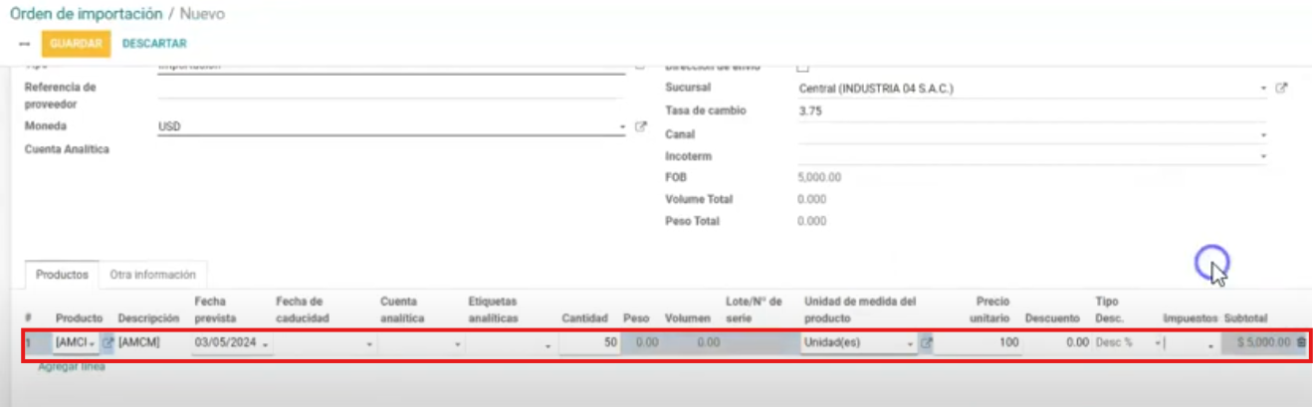Go to Orden de importación breadcrumb
Viewport: 1313px width, 407px height.
86,14
